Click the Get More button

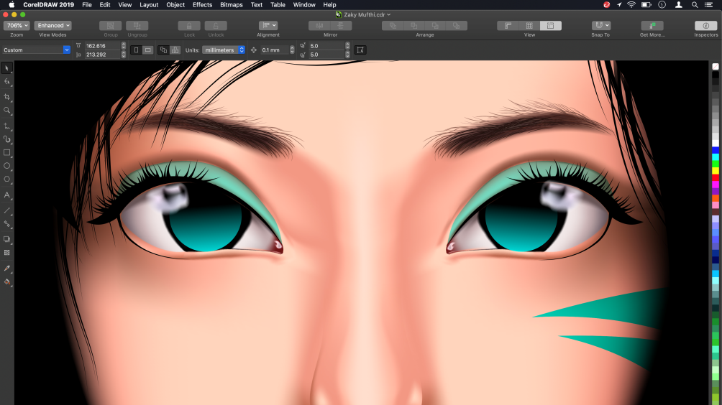(x=652, y=26)
